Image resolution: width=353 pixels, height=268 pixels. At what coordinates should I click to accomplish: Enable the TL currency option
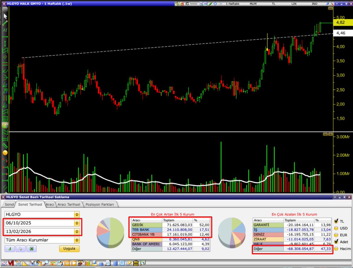tap(337, 221)
